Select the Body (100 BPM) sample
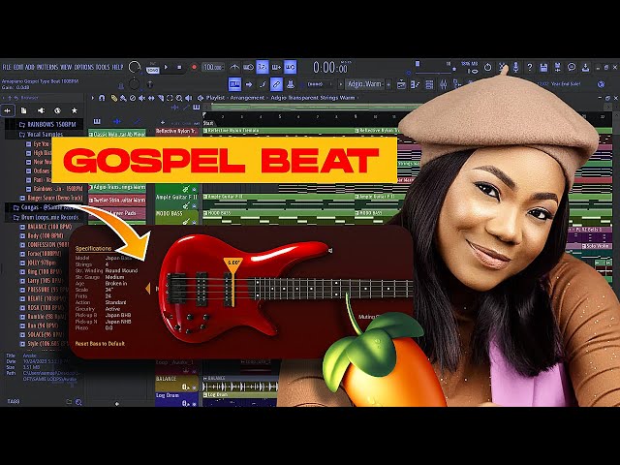The height and width of the screenshot is (465, 620). [x=42, y=236]
